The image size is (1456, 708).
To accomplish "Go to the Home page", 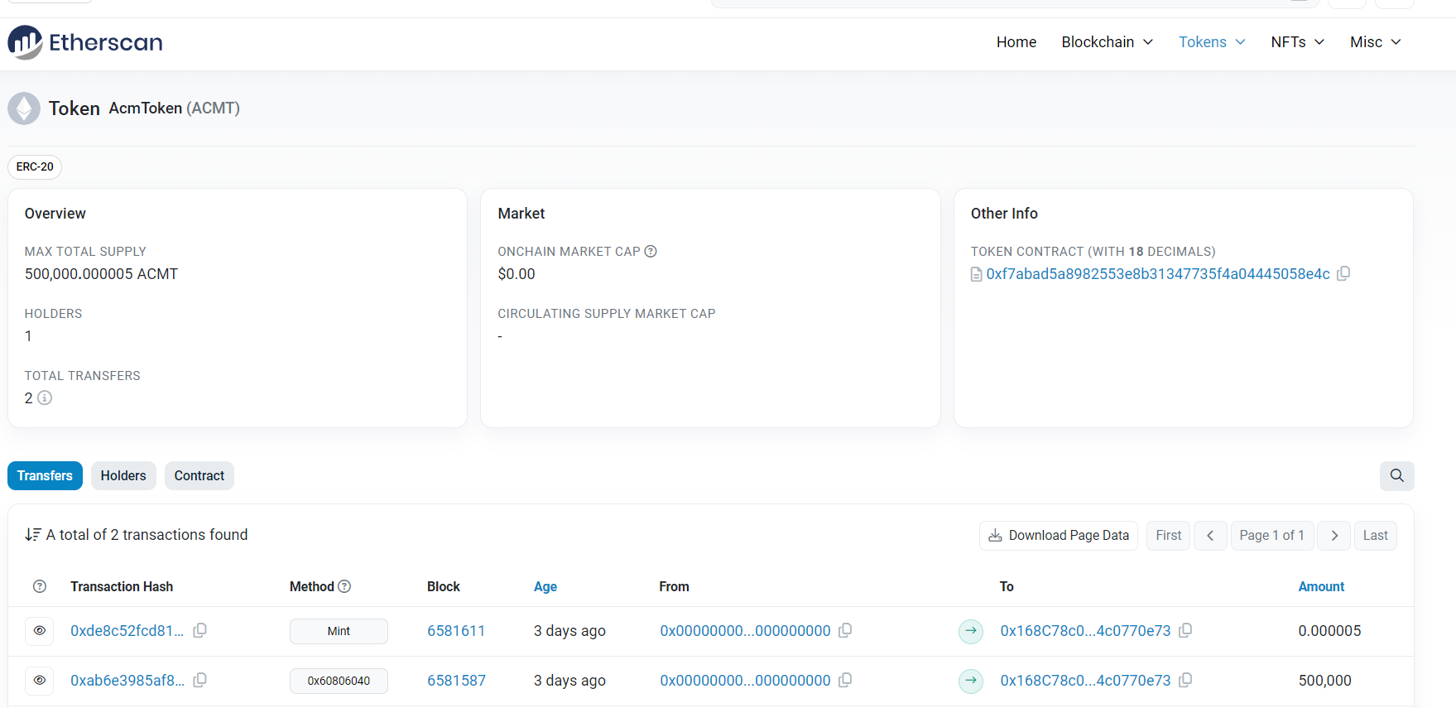I will pos(1016,42).
